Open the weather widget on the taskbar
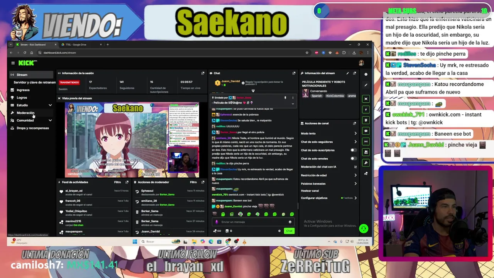494x278 pixels. 19,242
